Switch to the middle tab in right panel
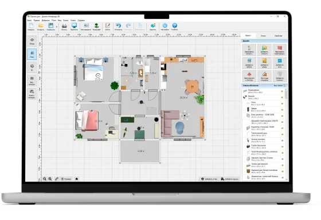The width and height of the screenshot is (321, 220). pos(263,35)
